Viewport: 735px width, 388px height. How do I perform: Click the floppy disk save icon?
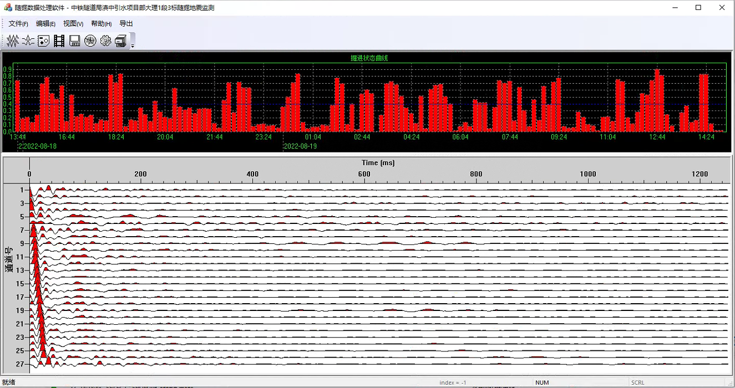coord(75,40)
